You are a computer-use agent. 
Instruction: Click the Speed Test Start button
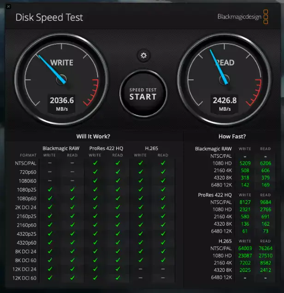point(143,94)
